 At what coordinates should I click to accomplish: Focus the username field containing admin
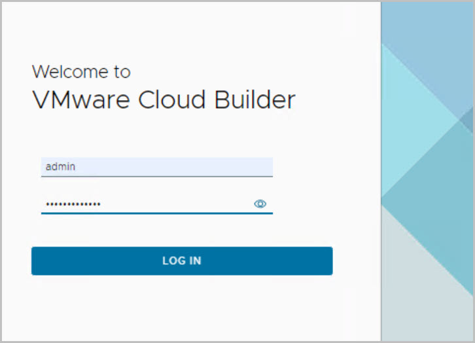pos(156,167)
